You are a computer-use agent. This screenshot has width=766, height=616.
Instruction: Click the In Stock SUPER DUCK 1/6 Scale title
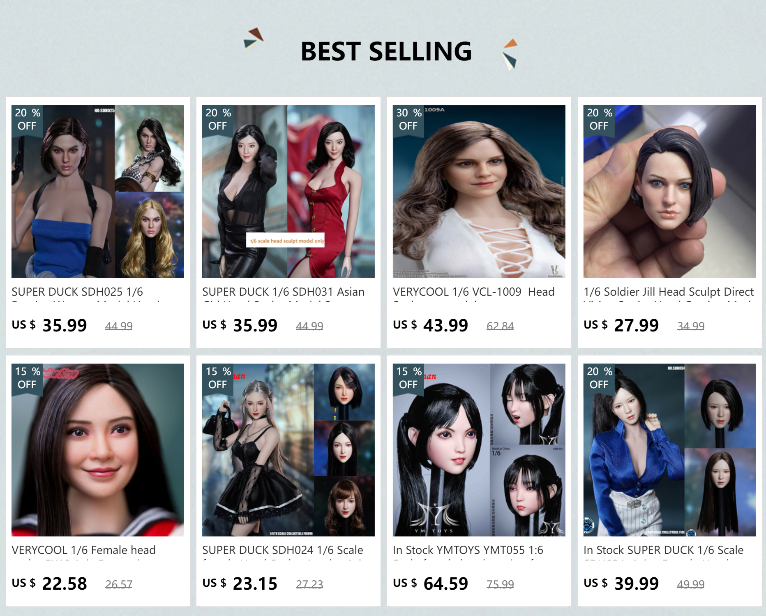[x=664, y=550]
